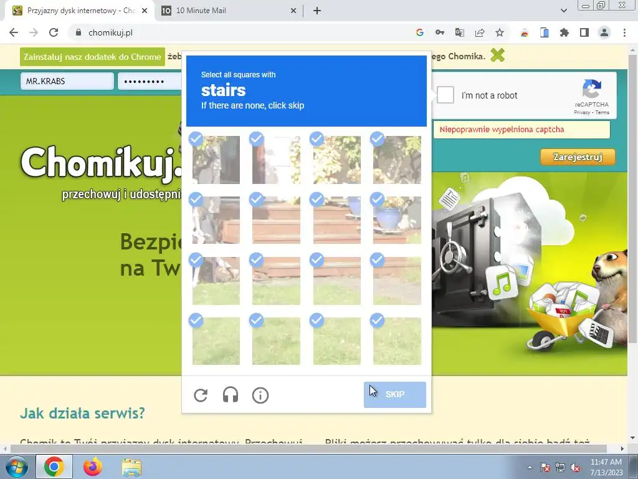638x479 pixels.
Task: Deselect the second tile in the top row
Action: coord(276,160)
